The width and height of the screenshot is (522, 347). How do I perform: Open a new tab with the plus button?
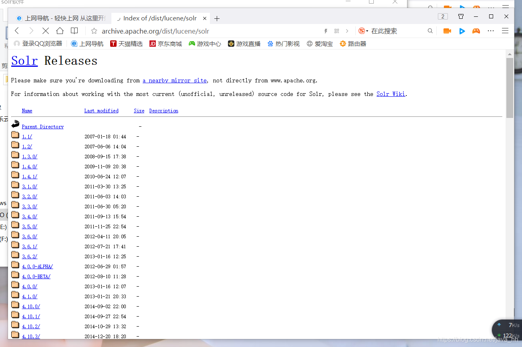(217, 18)
